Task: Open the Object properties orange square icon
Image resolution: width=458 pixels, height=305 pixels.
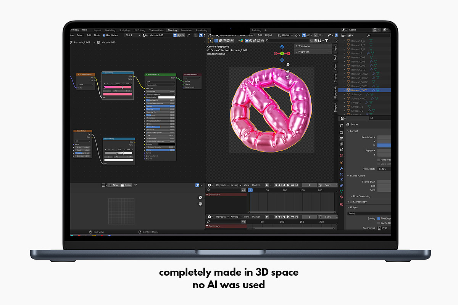Action: tap(341, 163)
